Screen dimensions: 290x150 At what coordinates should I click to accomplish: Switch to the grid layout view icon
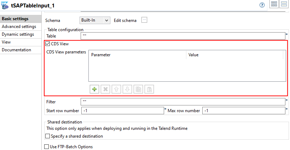274,5
